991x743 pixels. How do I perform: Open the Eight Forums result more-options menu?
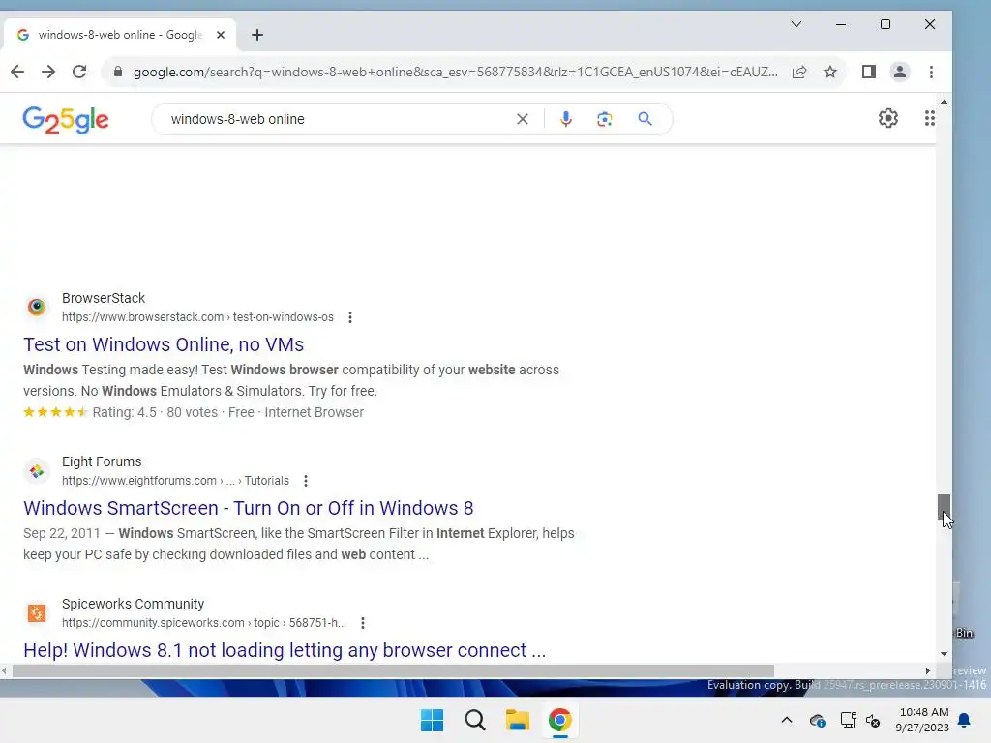pos(305,481)
